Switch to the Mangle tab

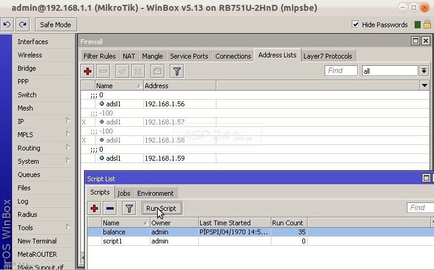[x=152, y=56]
